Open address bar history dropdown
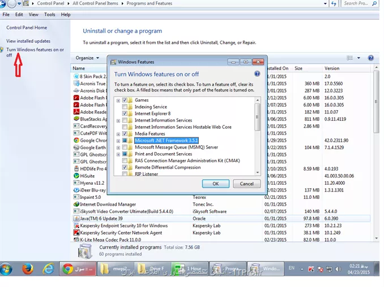 [x=325, y=3]
